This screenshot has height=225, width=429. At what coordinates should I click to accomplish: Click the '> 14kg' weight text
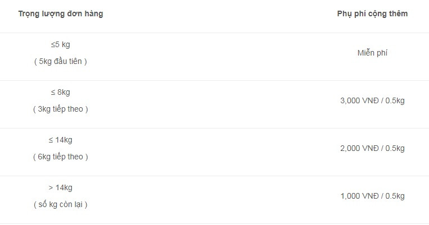coord(60,187)
